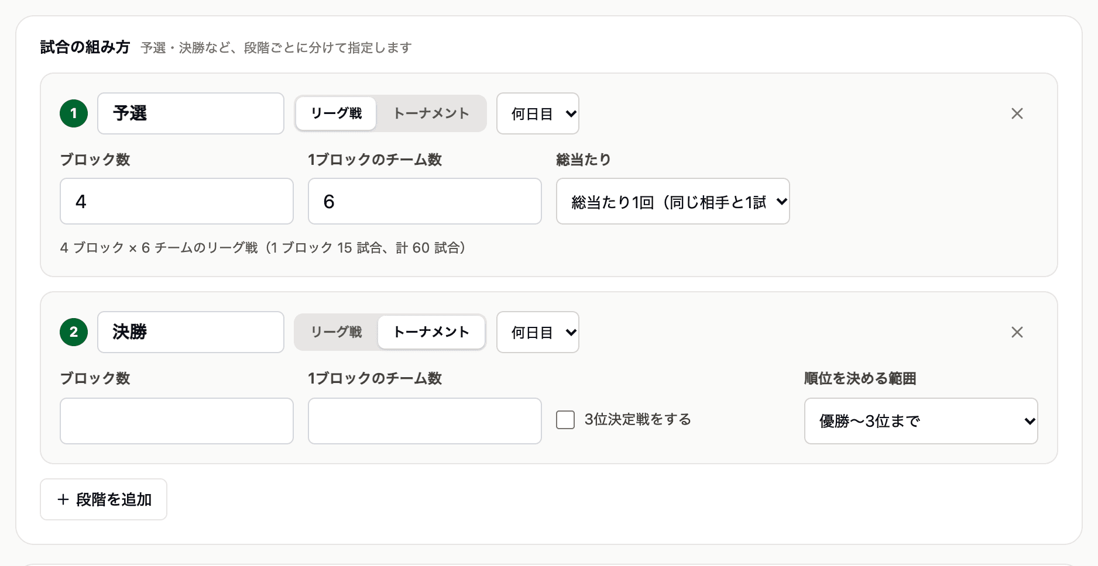Switch the 決勝 stage to リーグ戦
This screenshot has width=1098, height=566.
click(336, 332)
